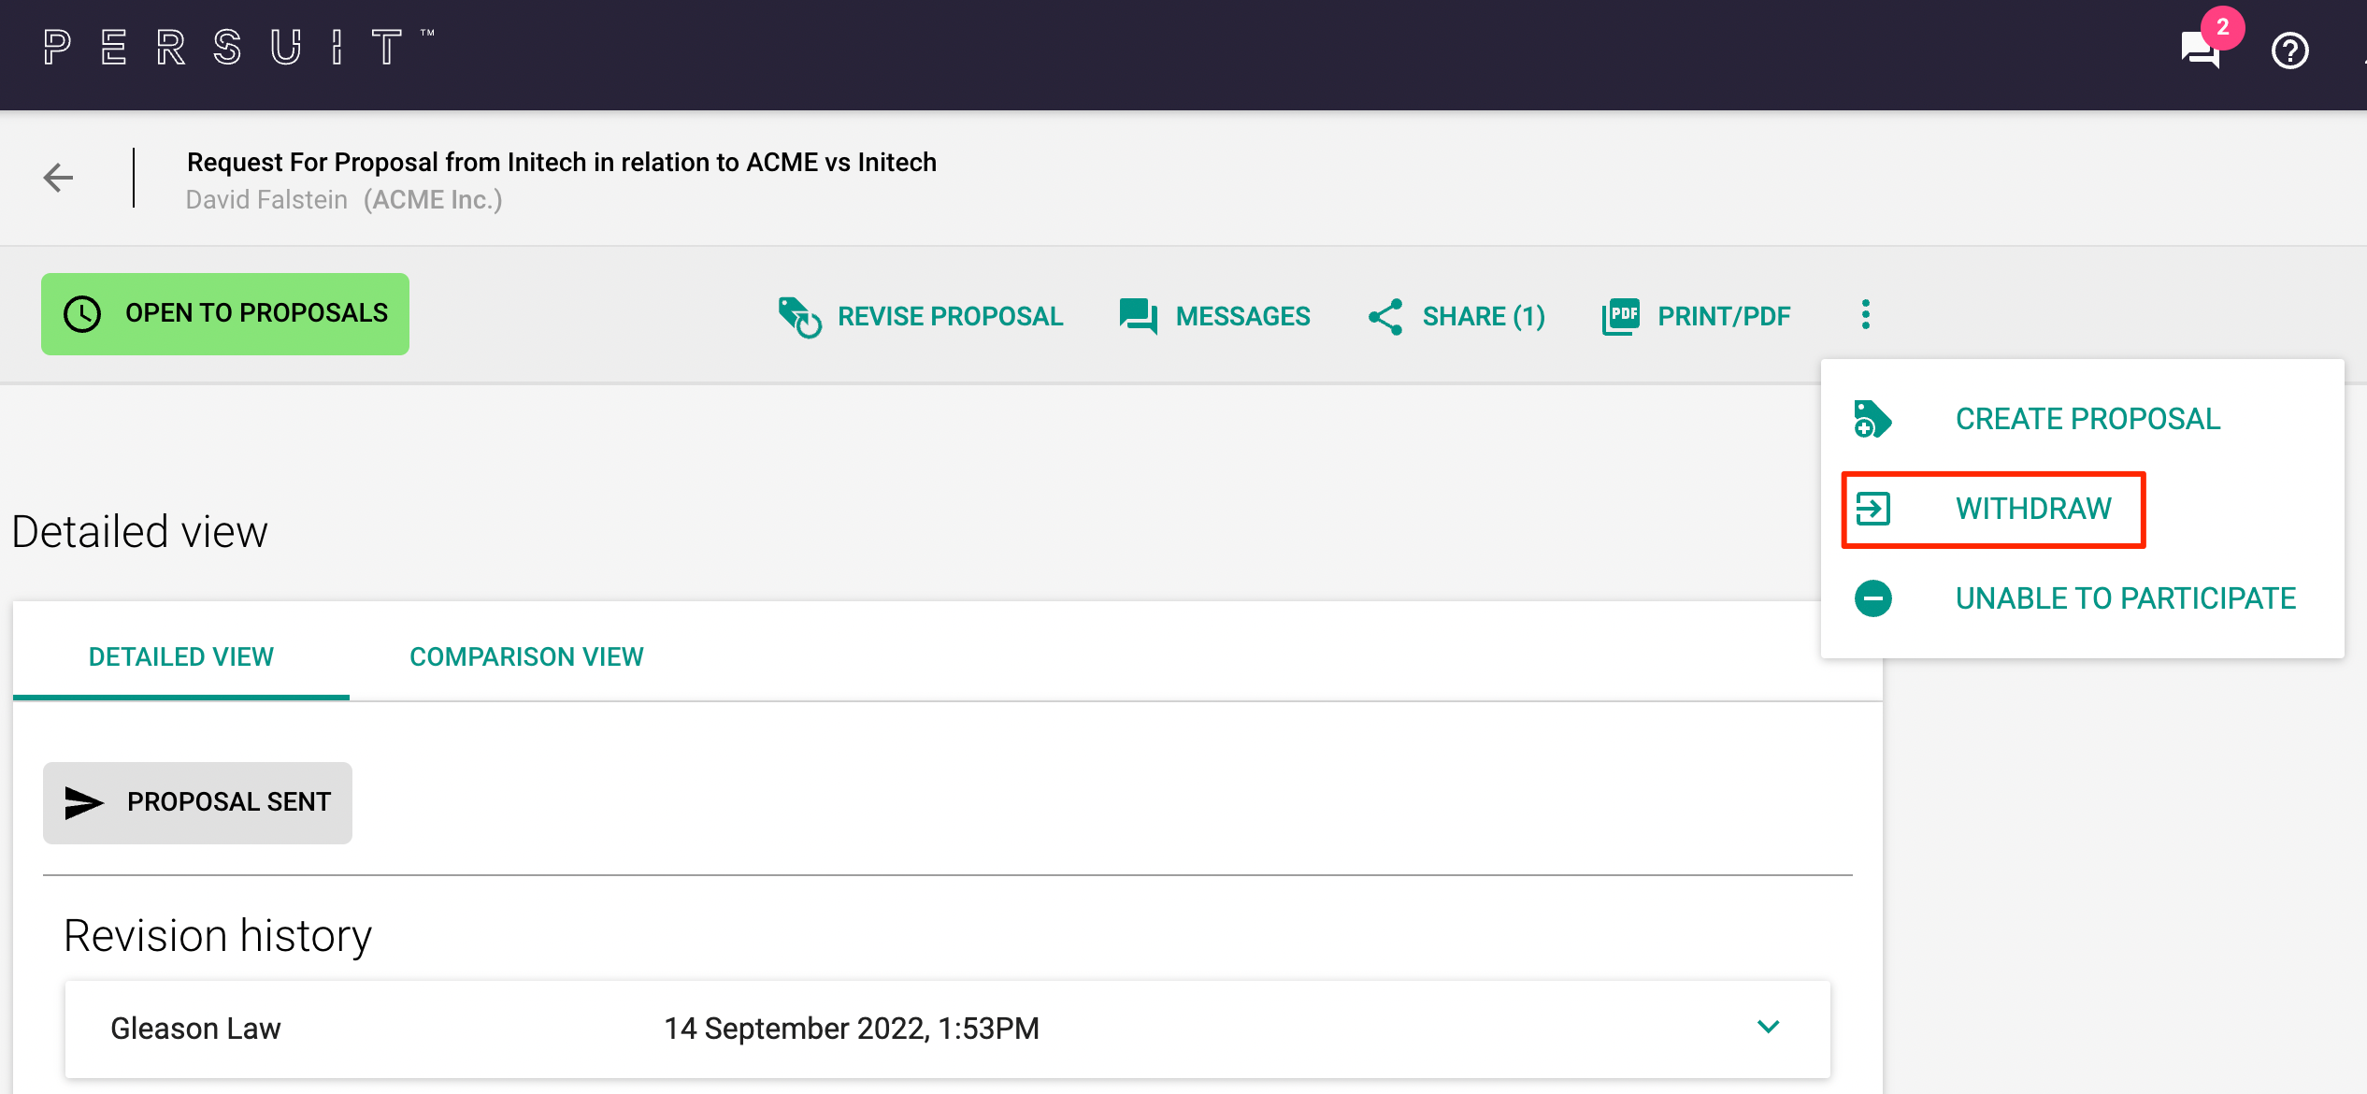
Task: Open the Messages panel
Action: (1214, 316)
